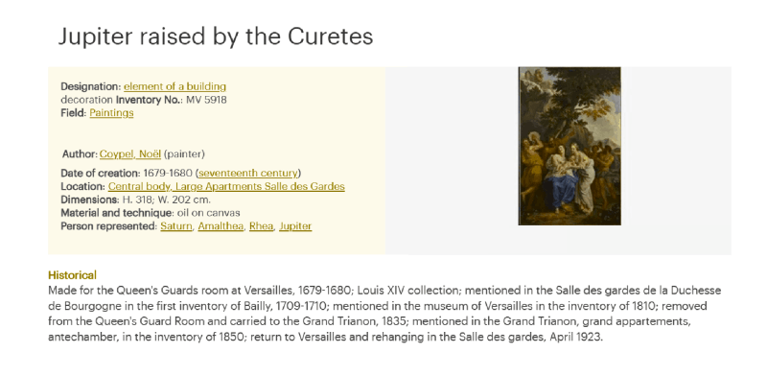Open the 'element of a building' designation link
Image resolution: width=767 pixels, height=376 pixels.
click(174, 86)
